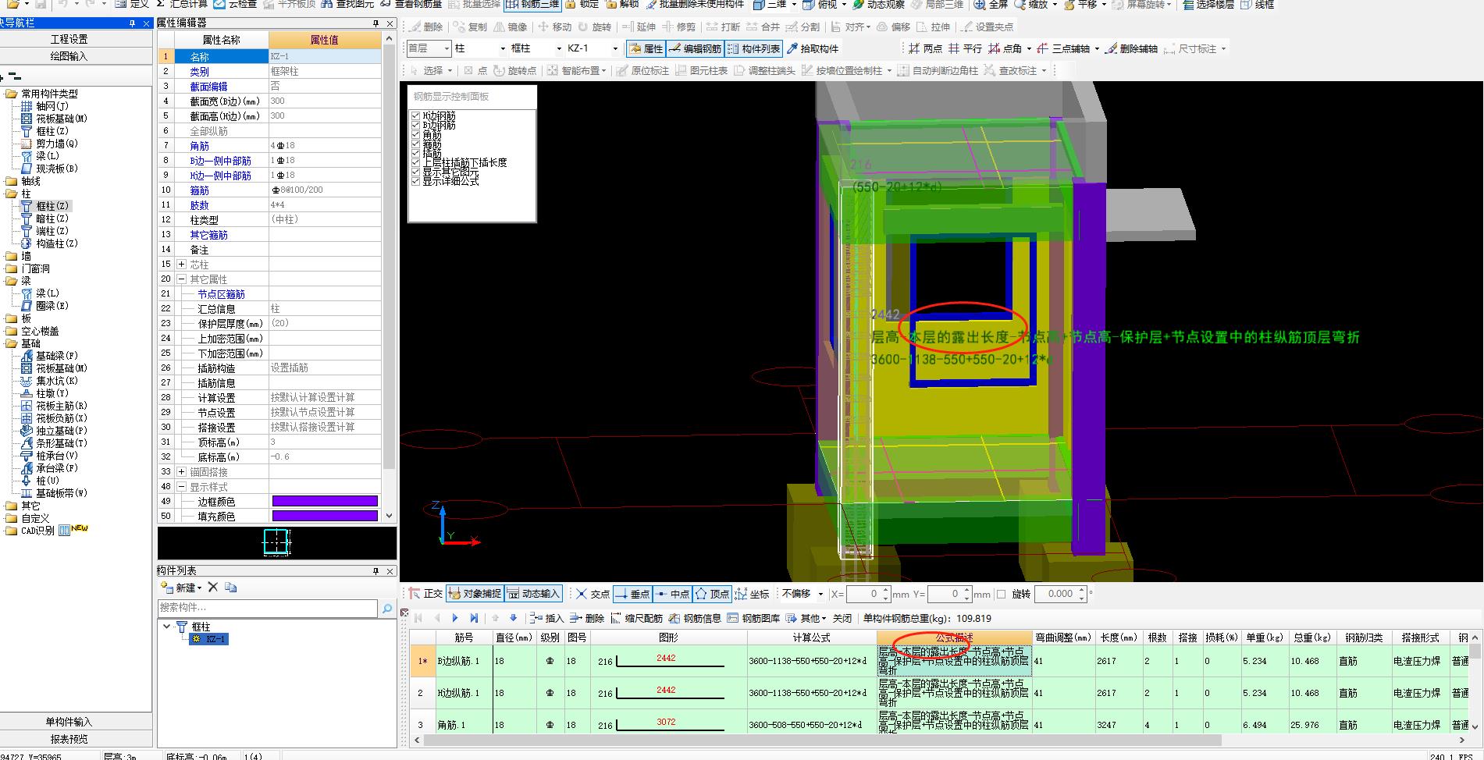
Task: Toggle the 角筋 display checkbox
Action: click(x=415, y=134)
